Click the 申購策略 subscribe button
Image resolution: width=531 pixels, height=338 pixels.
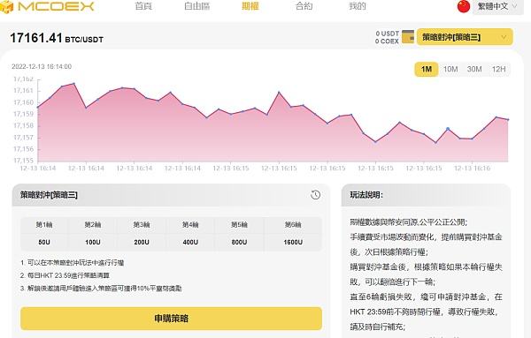click(x=171, y=319)
